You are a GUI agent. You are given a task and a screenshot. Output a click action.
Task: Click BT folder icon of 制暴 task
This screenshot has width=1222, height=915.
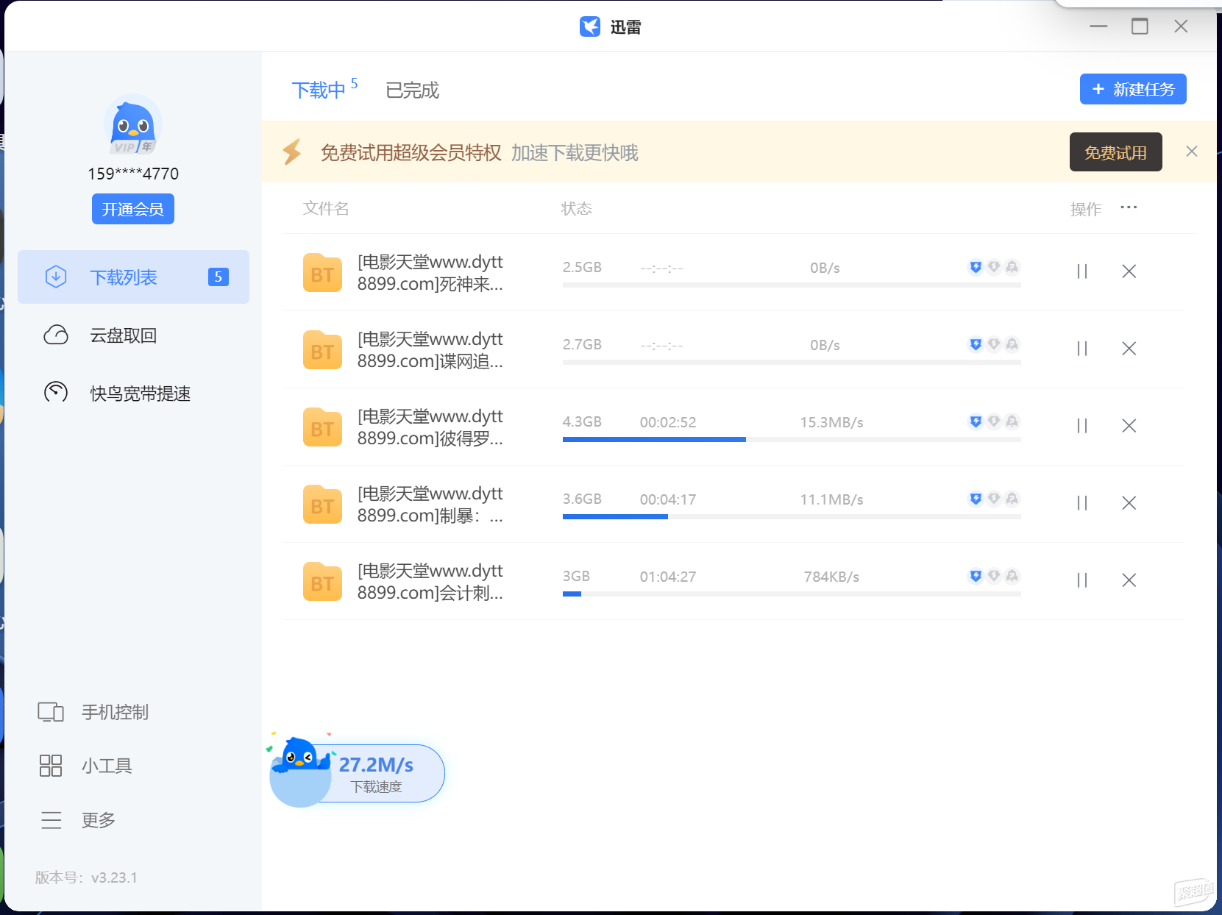[x=322, y=505]
